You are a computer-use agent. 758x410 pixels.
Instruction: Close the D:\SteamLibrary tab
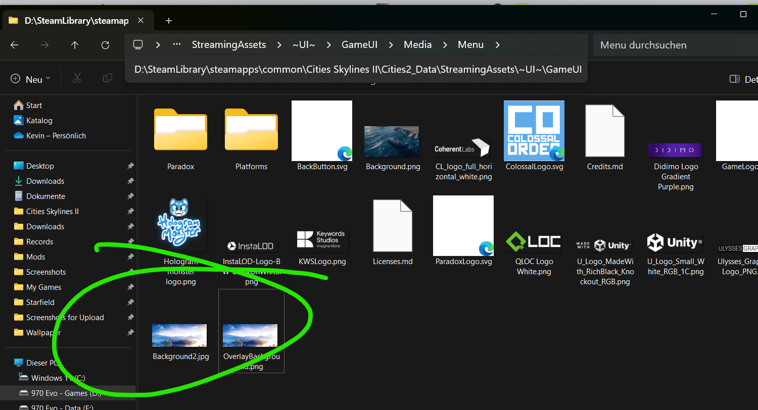[x=141, y=21]
